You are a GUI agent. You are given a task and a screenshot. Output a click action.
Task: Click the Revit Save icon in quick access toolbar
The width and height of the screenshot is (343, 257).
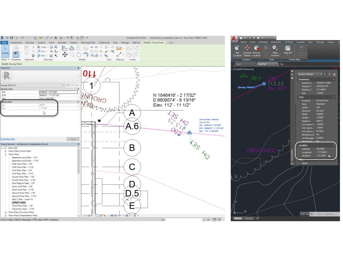(12, 38)
